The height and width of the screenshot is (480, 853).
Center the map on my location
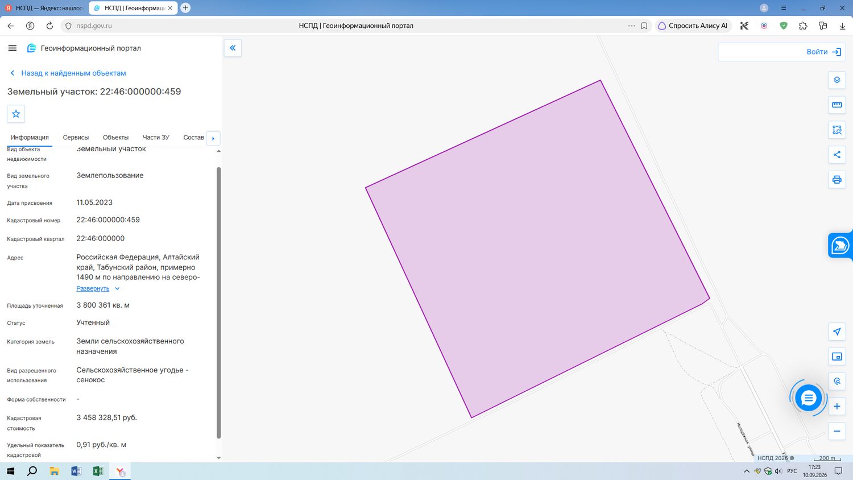click(837, 332)
